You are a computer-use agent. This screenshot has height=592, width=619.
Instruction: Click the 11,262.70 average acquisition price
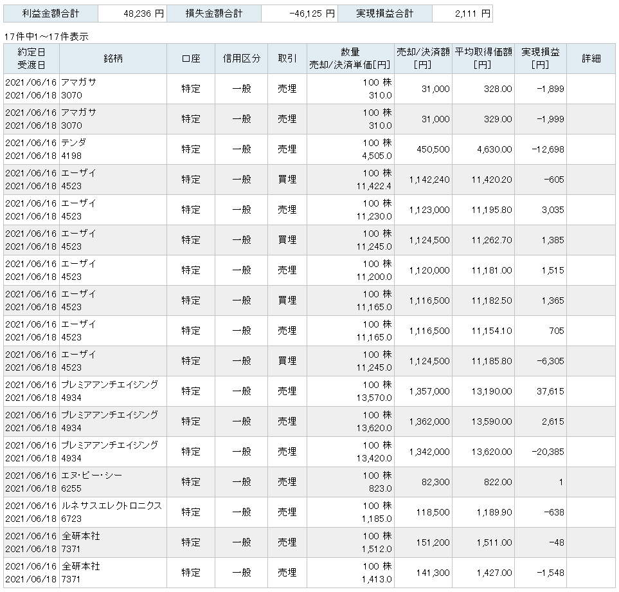click(x=492, y=240)
